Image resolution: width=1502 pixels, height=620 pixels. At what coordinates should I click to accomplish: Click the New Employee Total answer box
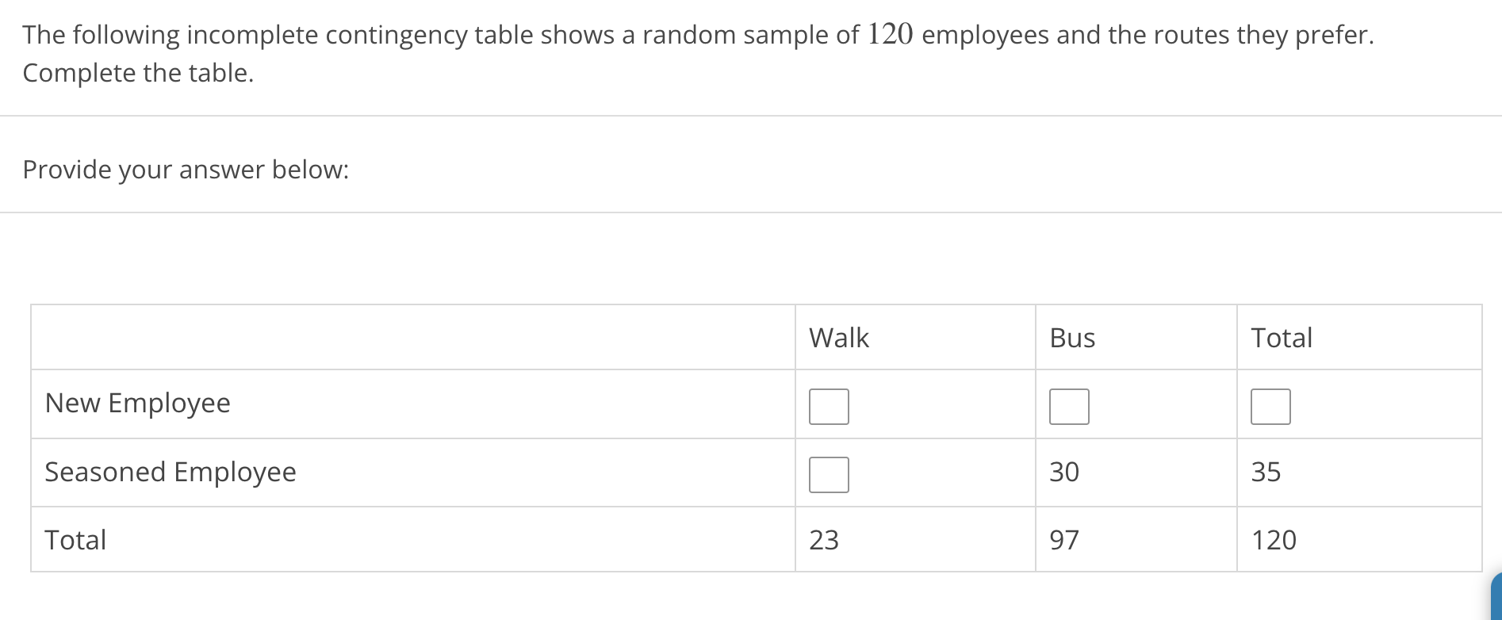tap(1271, 405)
